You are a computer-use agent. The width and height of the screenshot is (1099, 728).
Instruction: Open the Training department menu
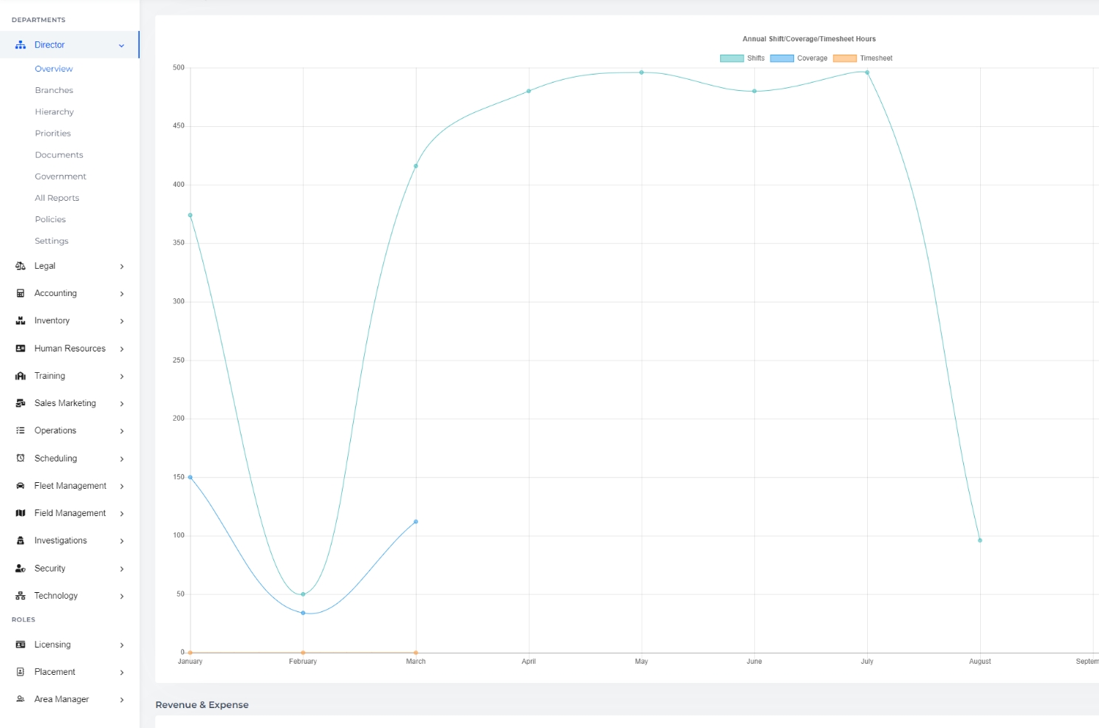point(49,376)
